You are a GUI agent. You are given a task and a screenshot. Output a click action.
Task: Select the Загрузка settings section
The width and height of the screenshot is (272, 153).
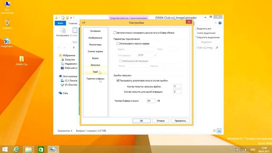(x=95, y=65)
